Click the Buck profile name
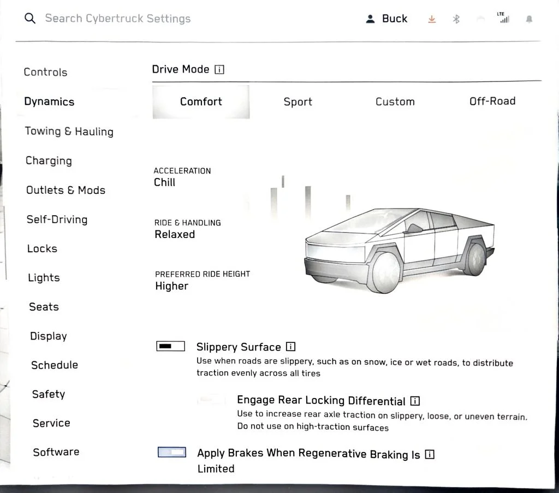Viewport: 559px width, 493px height. 395,19
